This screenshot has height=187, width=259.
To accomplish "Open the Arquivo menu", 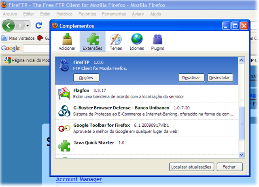I will tap(10, 14).
